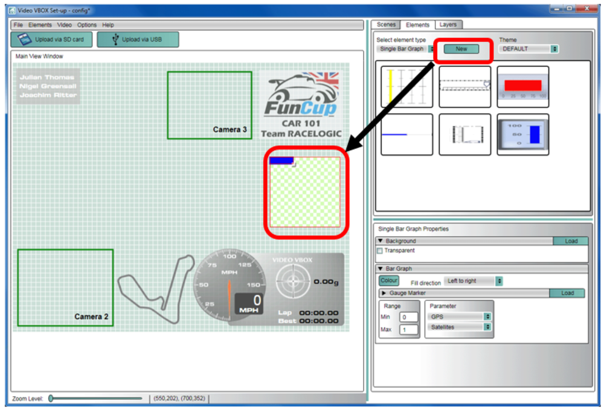
Task: Click the Range Min input field
Action: pos(409,317)
